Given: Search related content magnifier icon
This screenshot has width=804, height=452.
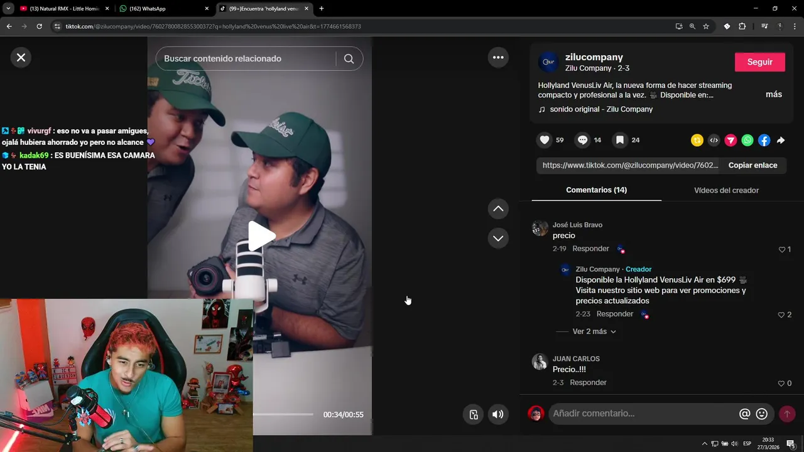Looking at the screenshot, I should tap(349, 58).
